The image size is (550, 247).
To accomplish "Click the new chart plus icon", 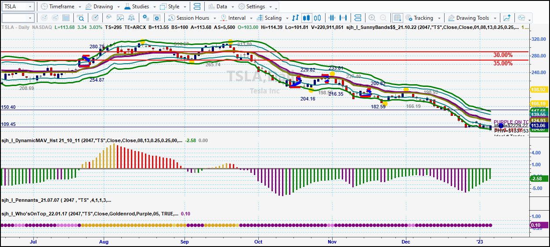I will (507, 18).
